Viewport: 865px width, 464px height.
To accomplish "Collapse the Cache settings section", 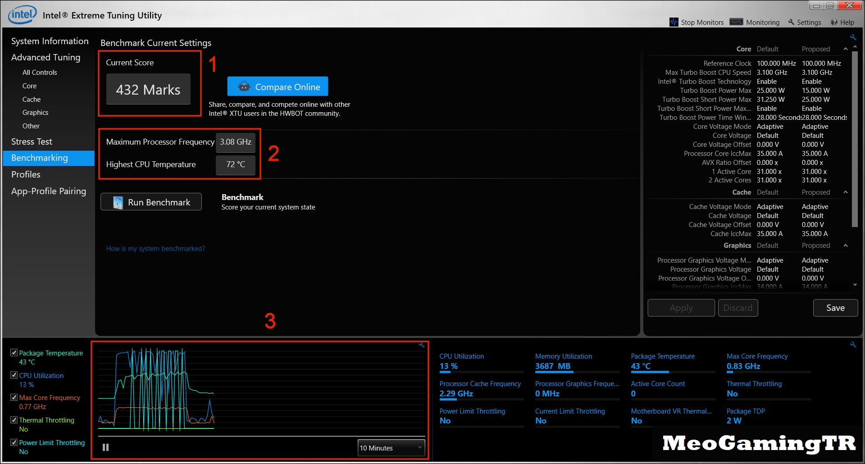I will pyautogui.click(x=846, y=192).
